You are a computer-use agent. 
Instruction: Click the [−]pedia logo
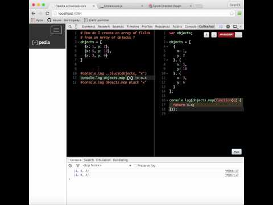[x=41, y=42]
